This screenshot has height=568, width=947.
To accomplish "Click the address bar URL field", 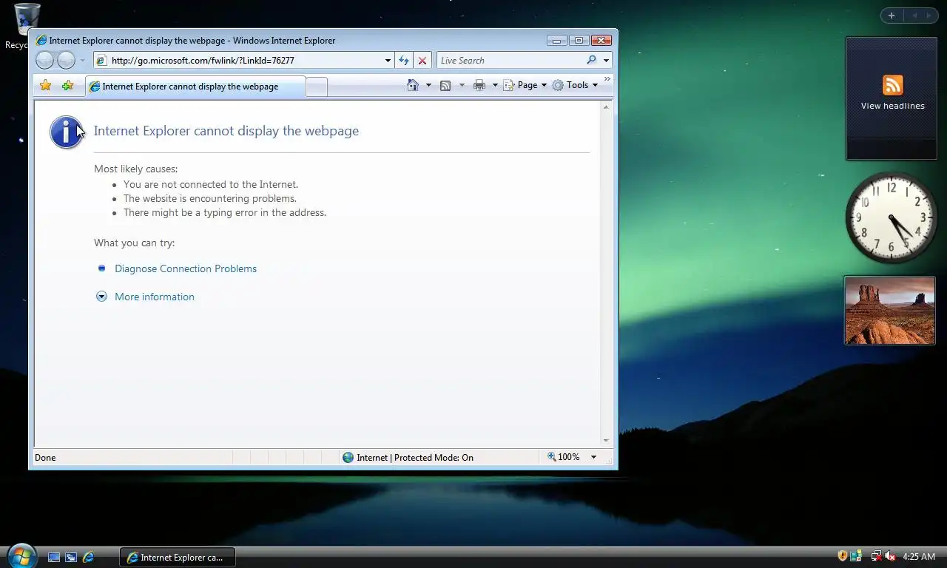I will pos(238,61).
